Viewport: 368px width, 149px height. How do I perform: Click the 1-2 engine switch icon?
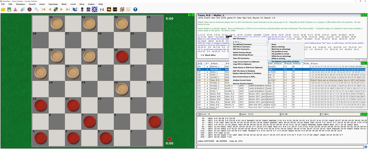[115, 9]
